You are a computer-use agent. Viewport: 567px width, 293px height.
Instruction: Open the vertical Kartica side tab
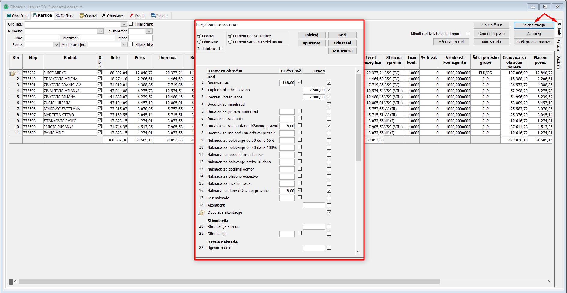[x=559, y=45]
